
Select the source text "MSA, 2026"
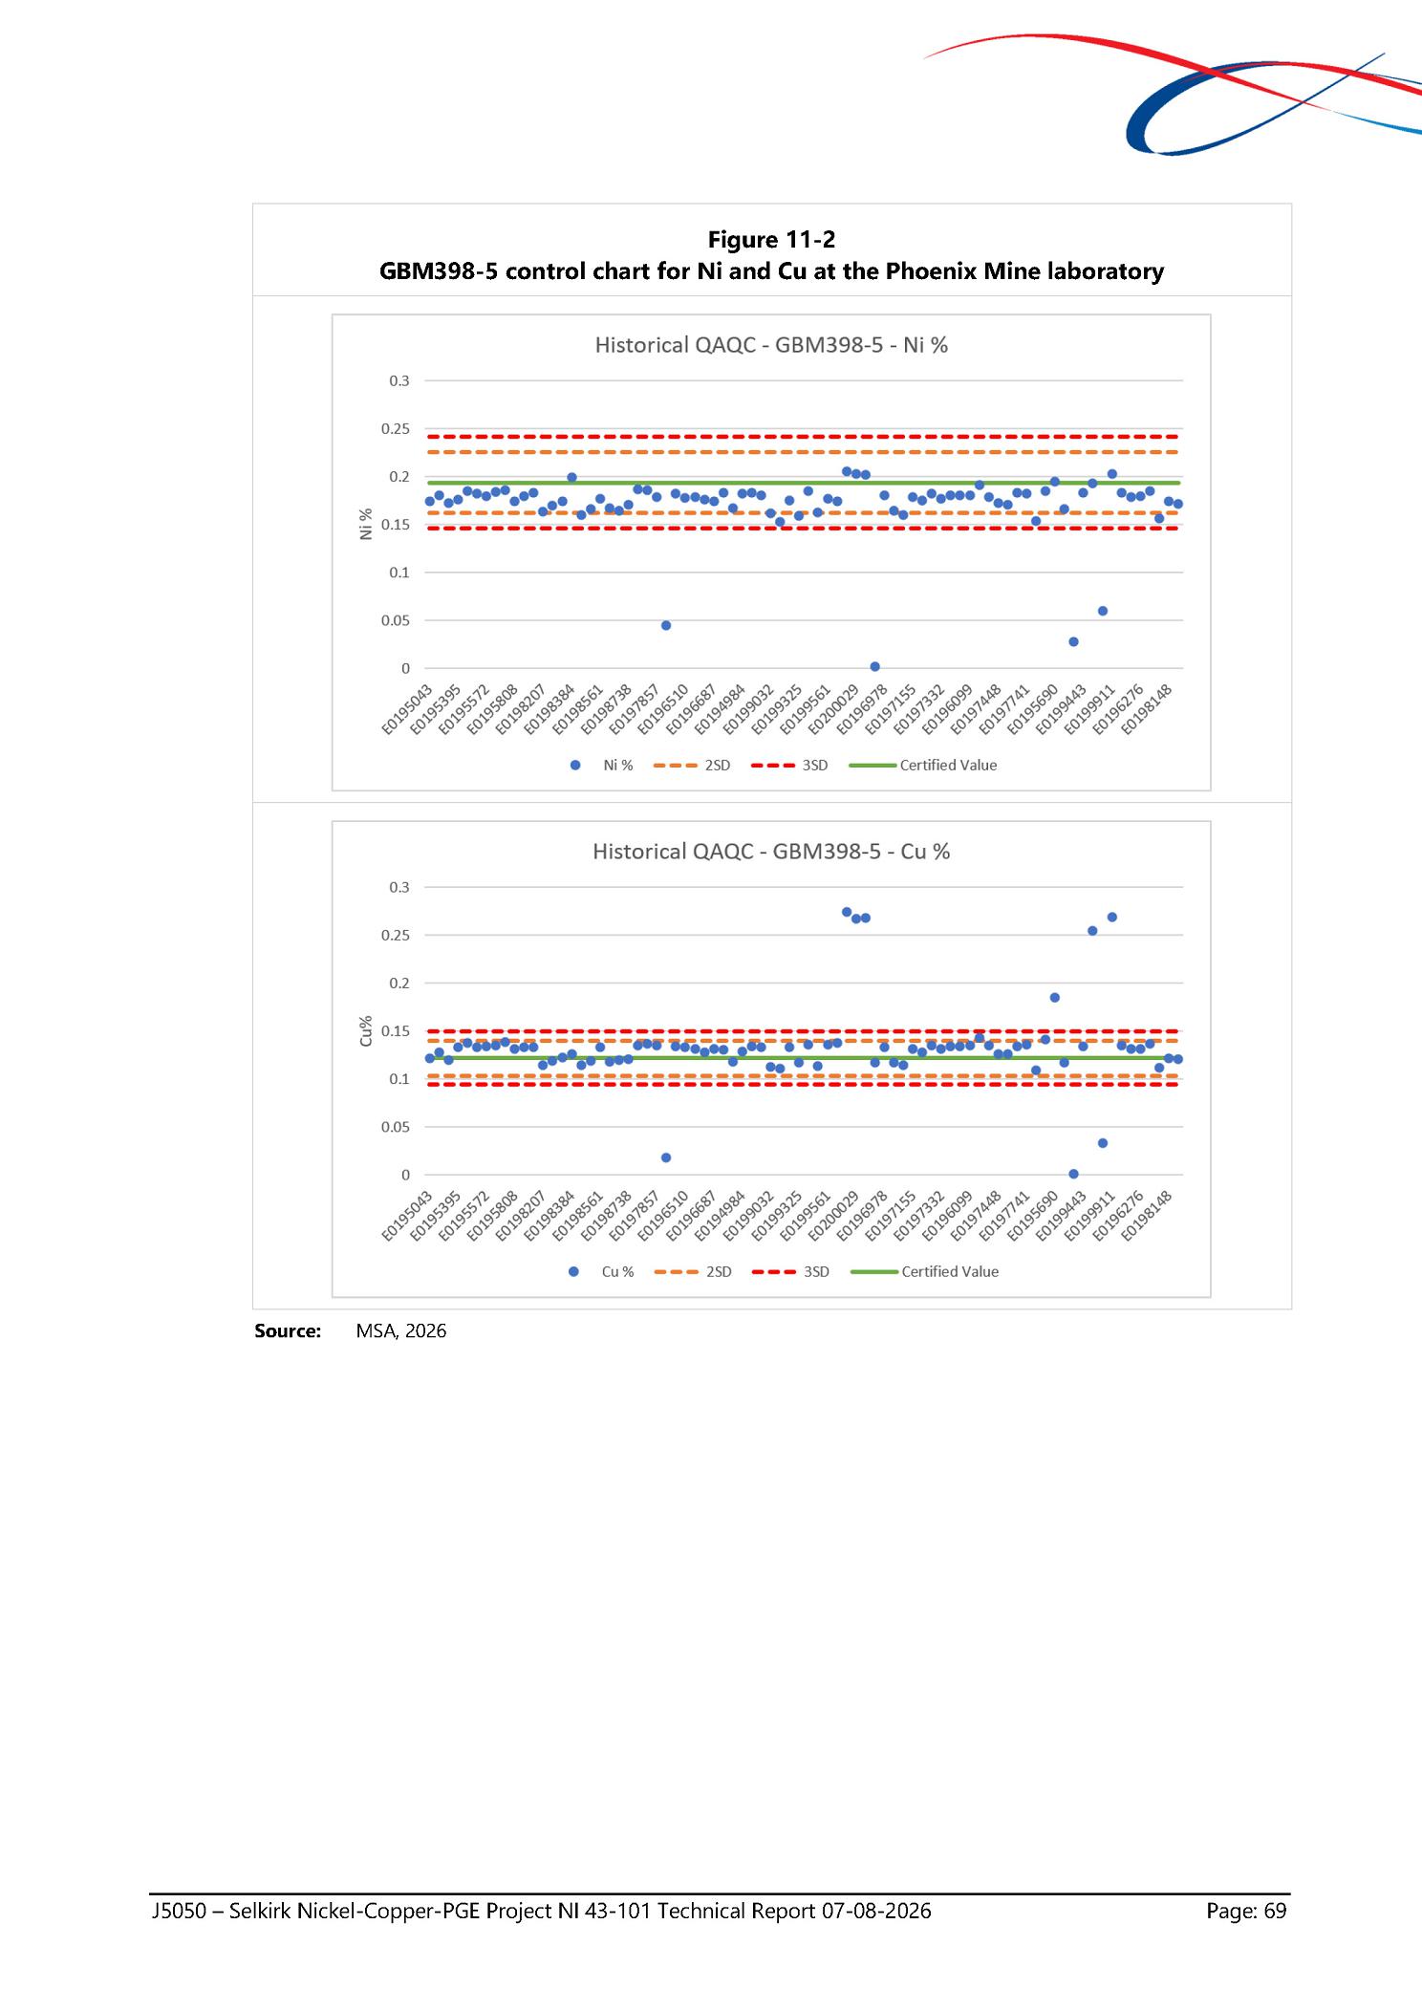point(401,1331)
